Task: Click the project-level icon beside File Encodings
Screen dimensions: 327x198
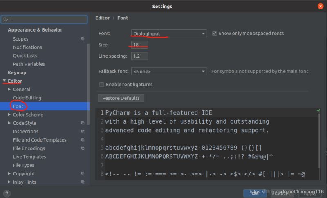Action: coord(83,148)
